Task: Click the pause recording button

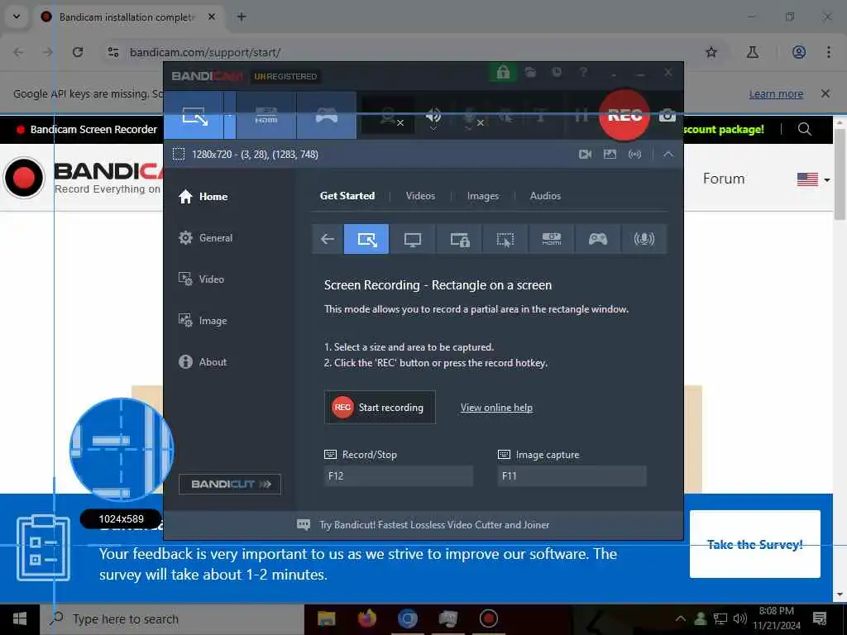Action: click(x=581, y=115)
